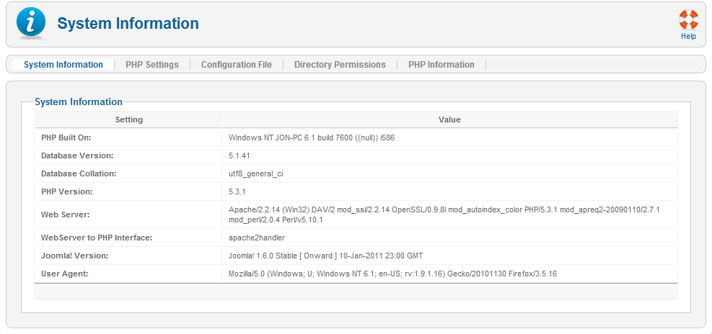
Task: Go to the PHP Information tab
Action: click(x=441, y=65)
